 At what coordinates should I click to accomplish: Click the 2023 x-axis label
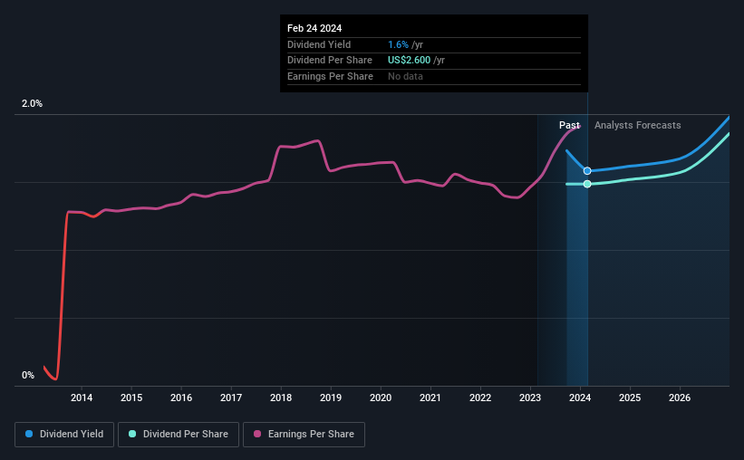[530, 398]
